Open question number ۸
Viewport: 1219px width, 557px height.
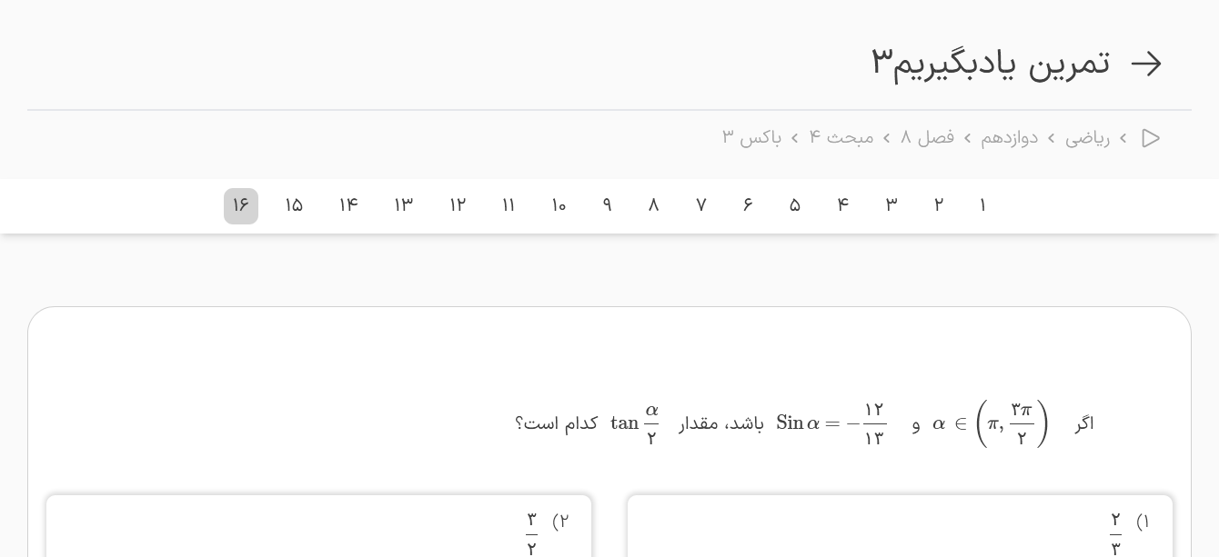[x=653, y=206]
